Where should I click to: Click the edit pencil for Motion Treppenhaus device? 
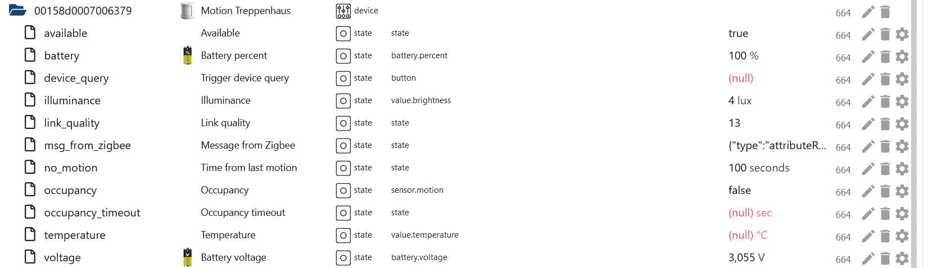pos(868,12)
